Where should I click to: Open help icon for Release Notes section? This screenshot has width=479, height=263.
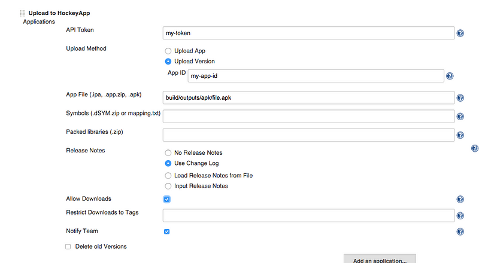coord(475,148)
